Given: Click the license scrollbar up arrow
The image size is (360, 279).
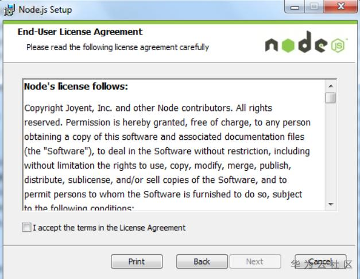Looking at the screenshot, I should 330,86.
